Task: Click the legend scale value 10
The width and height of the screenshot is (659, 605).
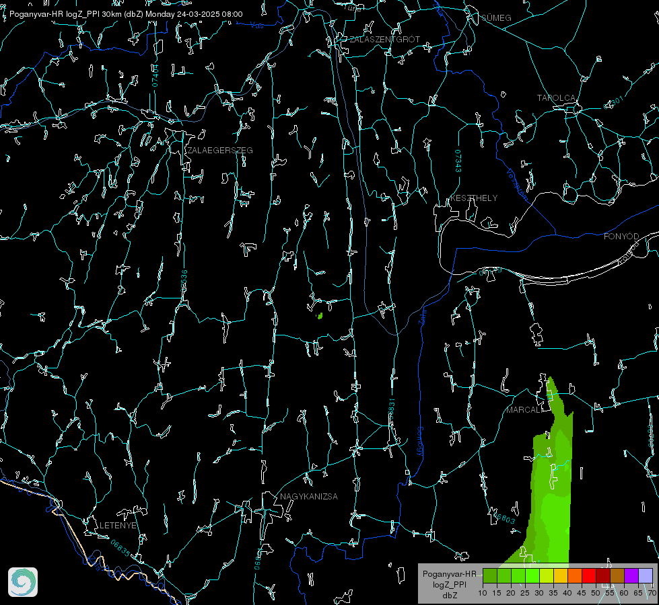Action: [483, 593]
